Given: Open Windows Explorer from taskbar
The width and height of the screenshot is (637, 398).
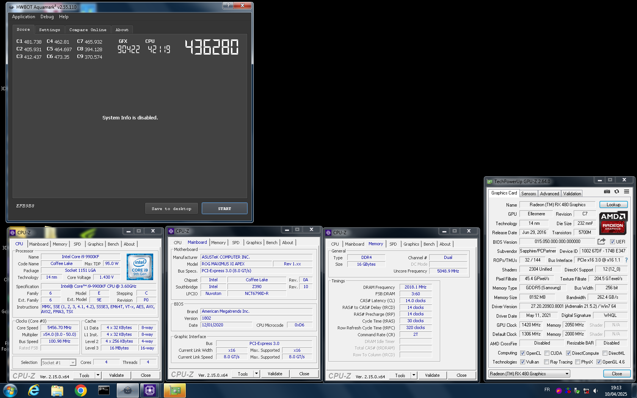Looking at the screenshot, I should tap(57, 390).
